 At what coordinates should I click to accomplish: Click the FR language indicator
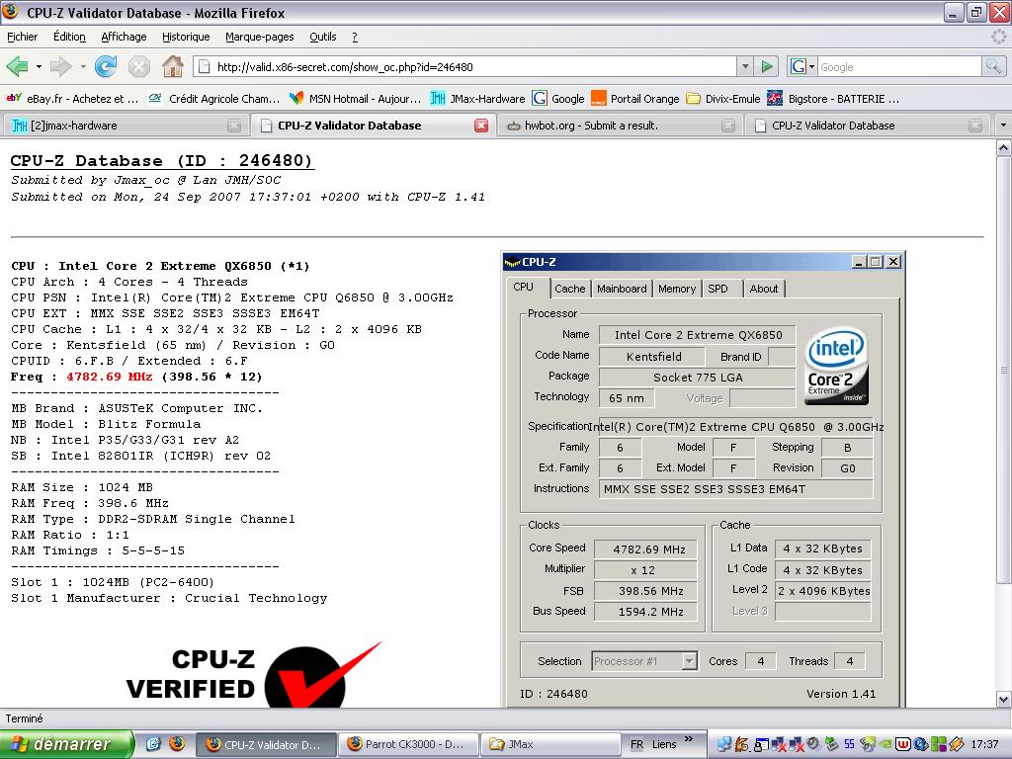pos(637,744)
